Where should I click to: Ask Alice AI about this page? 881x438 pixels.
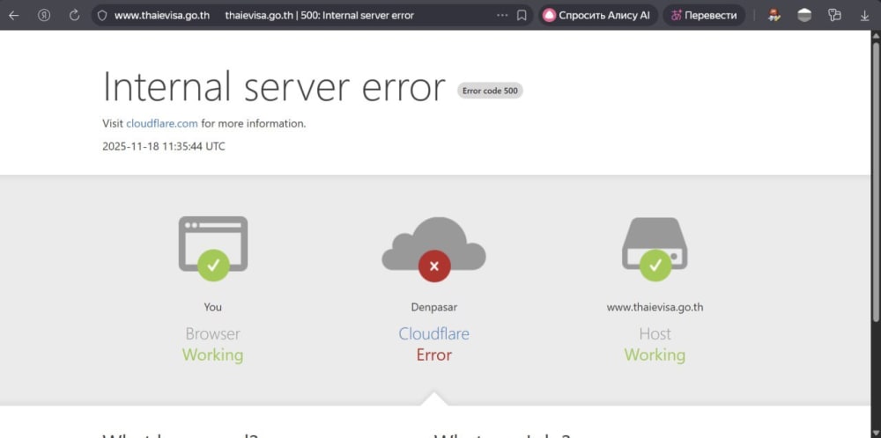598,16
